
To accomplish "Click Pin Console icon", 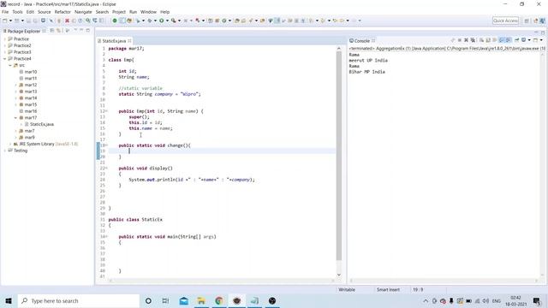I will point(516,40).
